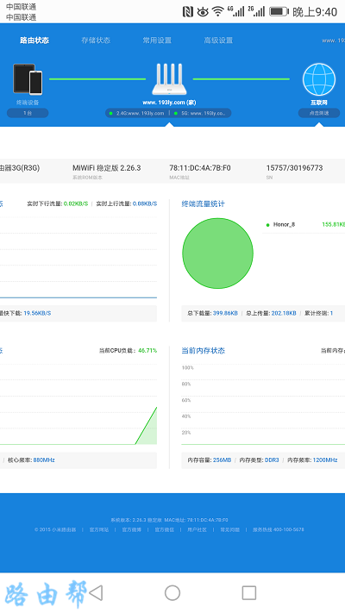Tap the Android home circle button
This screenshot has width=345, height=613.
click(x=172, y=592)
